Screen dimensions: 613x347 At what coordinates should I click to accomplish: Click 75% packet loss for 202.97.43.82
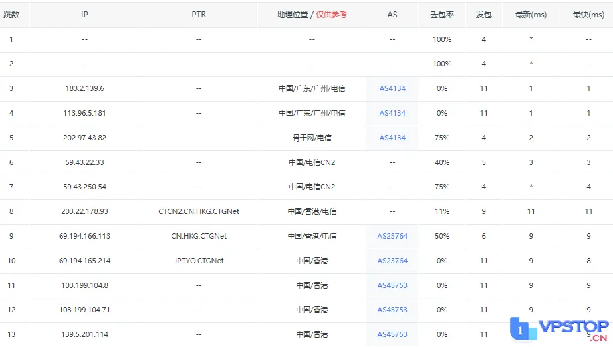click(442, 138)
